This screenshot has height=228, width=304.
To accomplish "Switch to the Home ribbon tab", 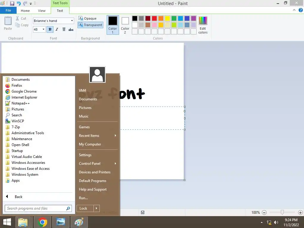I will pos(25,11).
